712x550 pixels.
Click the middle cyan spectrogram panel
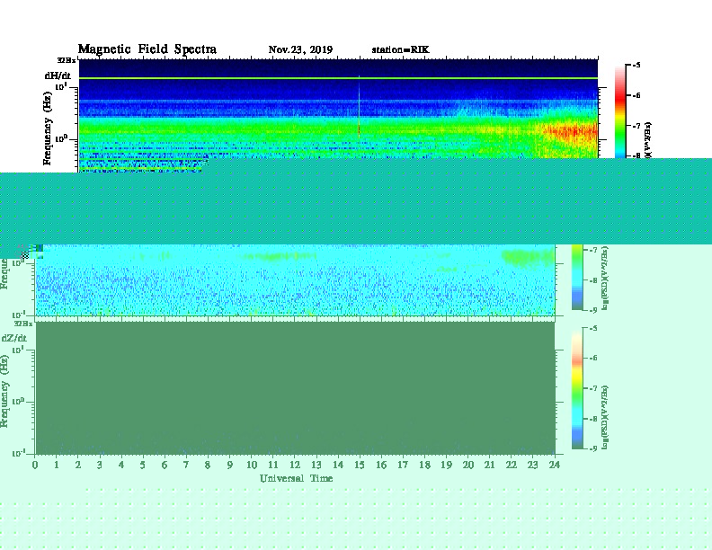[295, 280]
